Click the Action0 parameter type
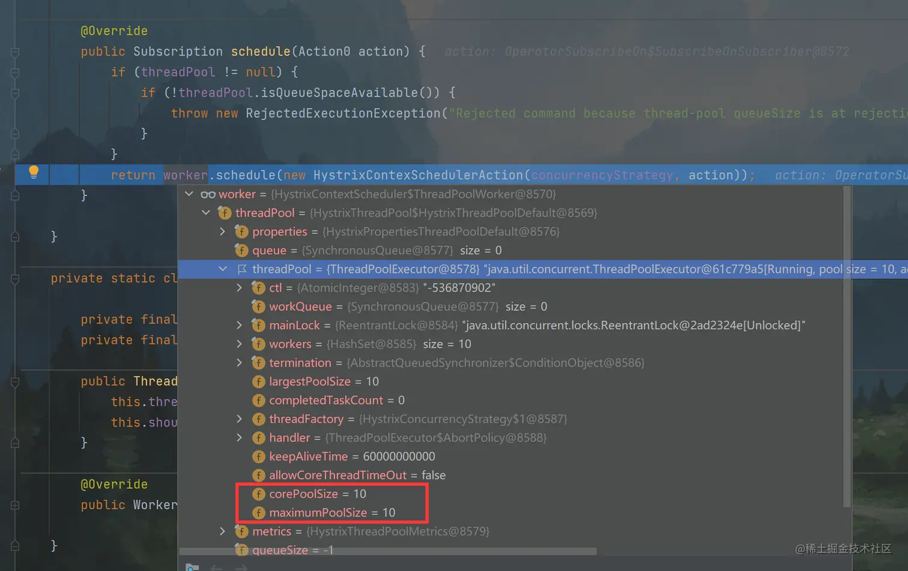Viewport: 908px width, 571px height. pos(324,52)
